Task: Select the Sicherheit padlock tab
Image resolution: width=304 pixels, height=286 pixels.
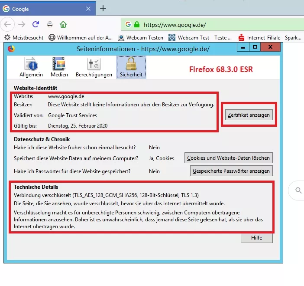Action: 131,67
